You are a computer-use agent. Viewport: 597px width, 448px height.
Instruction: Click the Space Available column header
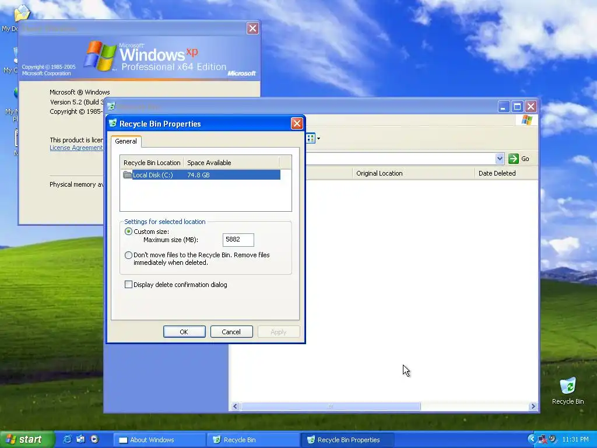231,163
